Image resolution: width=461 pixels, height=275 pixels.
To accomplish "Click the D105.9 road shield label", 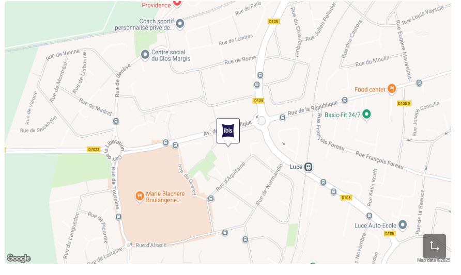I will click(x=404, y=103).
